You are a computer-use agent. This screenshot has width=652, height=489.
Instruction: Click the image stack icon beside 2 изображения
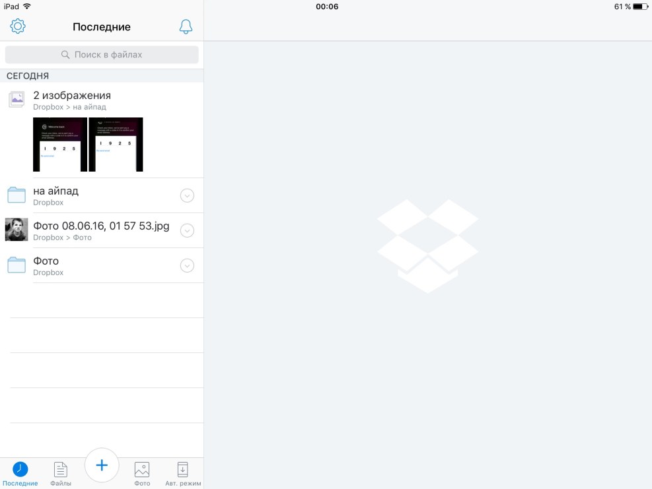(x=16, y=99)
